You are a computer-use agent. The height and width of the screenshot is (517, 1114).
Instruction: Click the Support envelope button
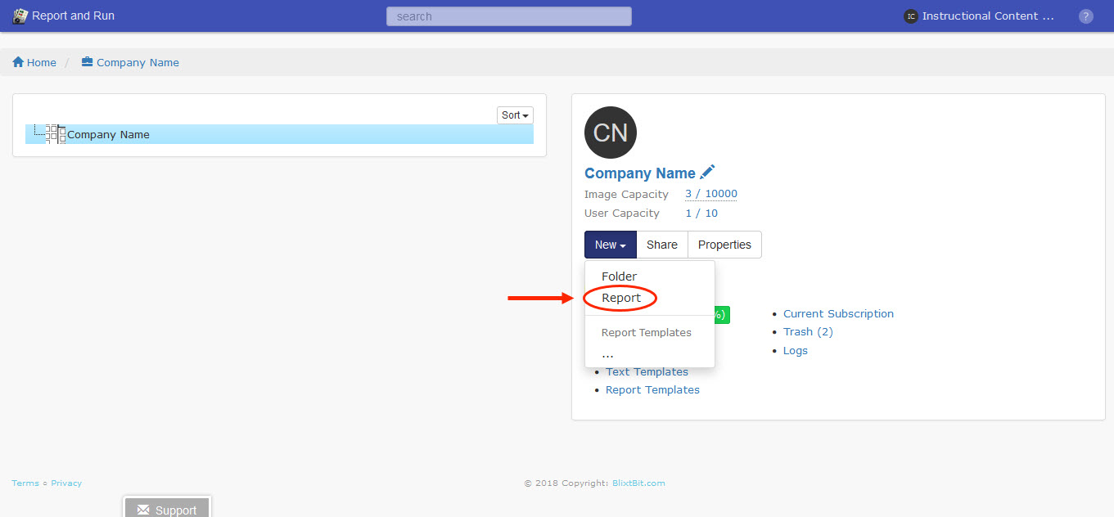167,509
